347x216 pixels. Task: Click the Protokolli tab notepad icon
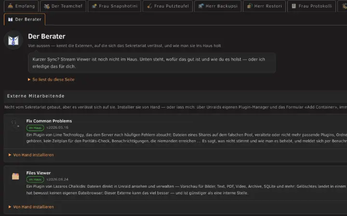coord(294,6)
